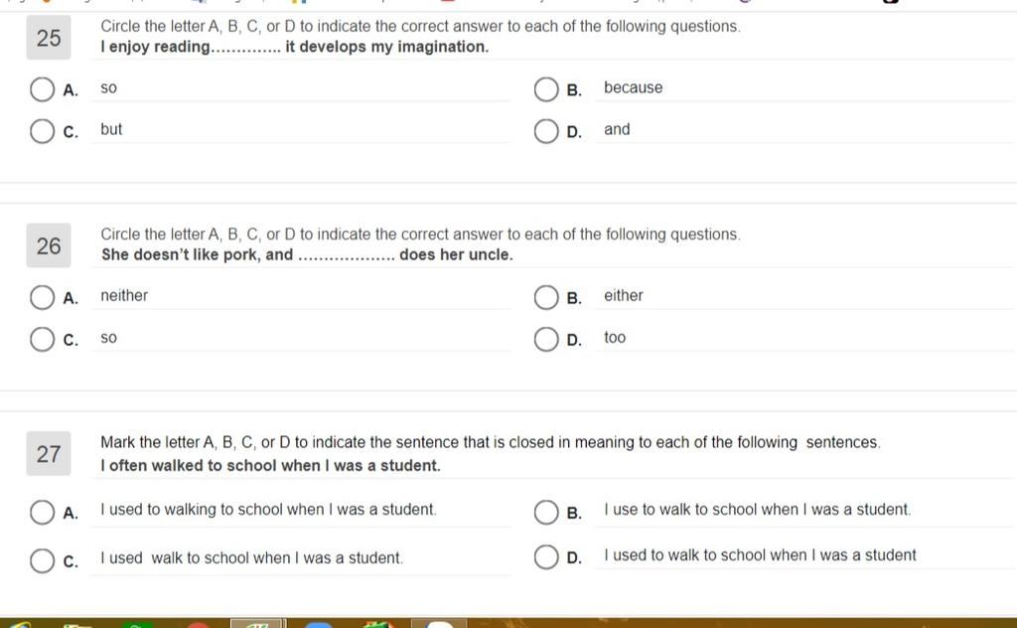Click the question 25 number badge
This screenshot has height=628, width=1017.
(49, 38)
